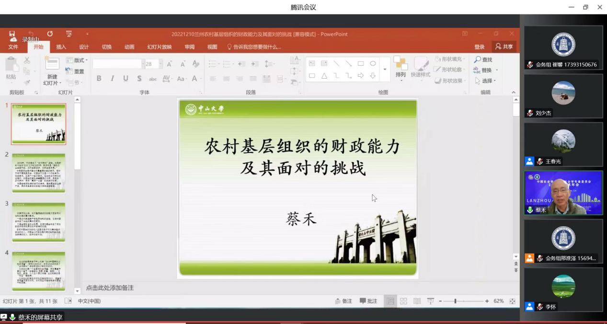Click the Arrange (排列) icon
The width and height of the screenshot is (607, 324).
[x=400, y=65]
